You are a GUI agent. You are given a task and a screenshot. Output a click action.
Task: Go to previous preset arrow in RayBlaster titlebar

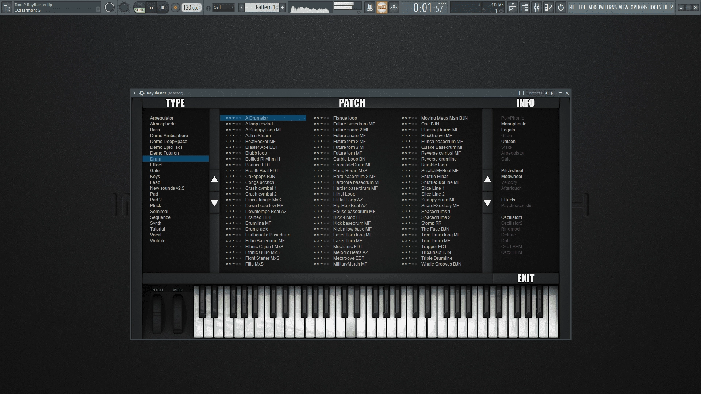546,93
